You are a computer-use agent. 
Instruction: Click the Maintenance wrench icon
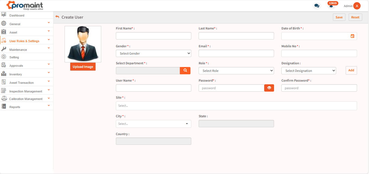(x=4, y=49)
